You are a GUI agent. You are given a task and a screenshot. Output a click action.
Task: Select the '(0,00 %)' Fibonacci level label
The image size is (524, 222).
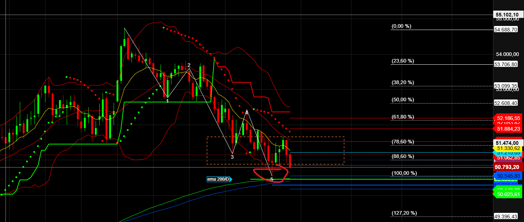tap(401, 26)
